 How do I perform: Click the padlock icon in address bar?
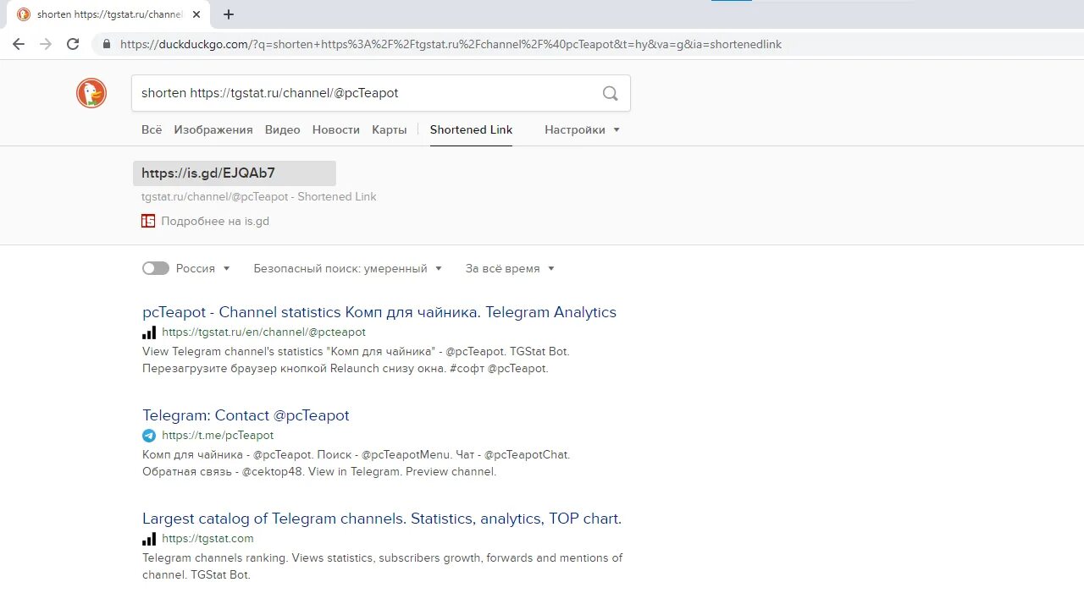[106, 44]
